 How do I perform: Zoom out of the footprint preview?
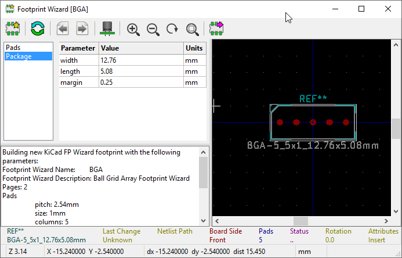pos(153,29)
